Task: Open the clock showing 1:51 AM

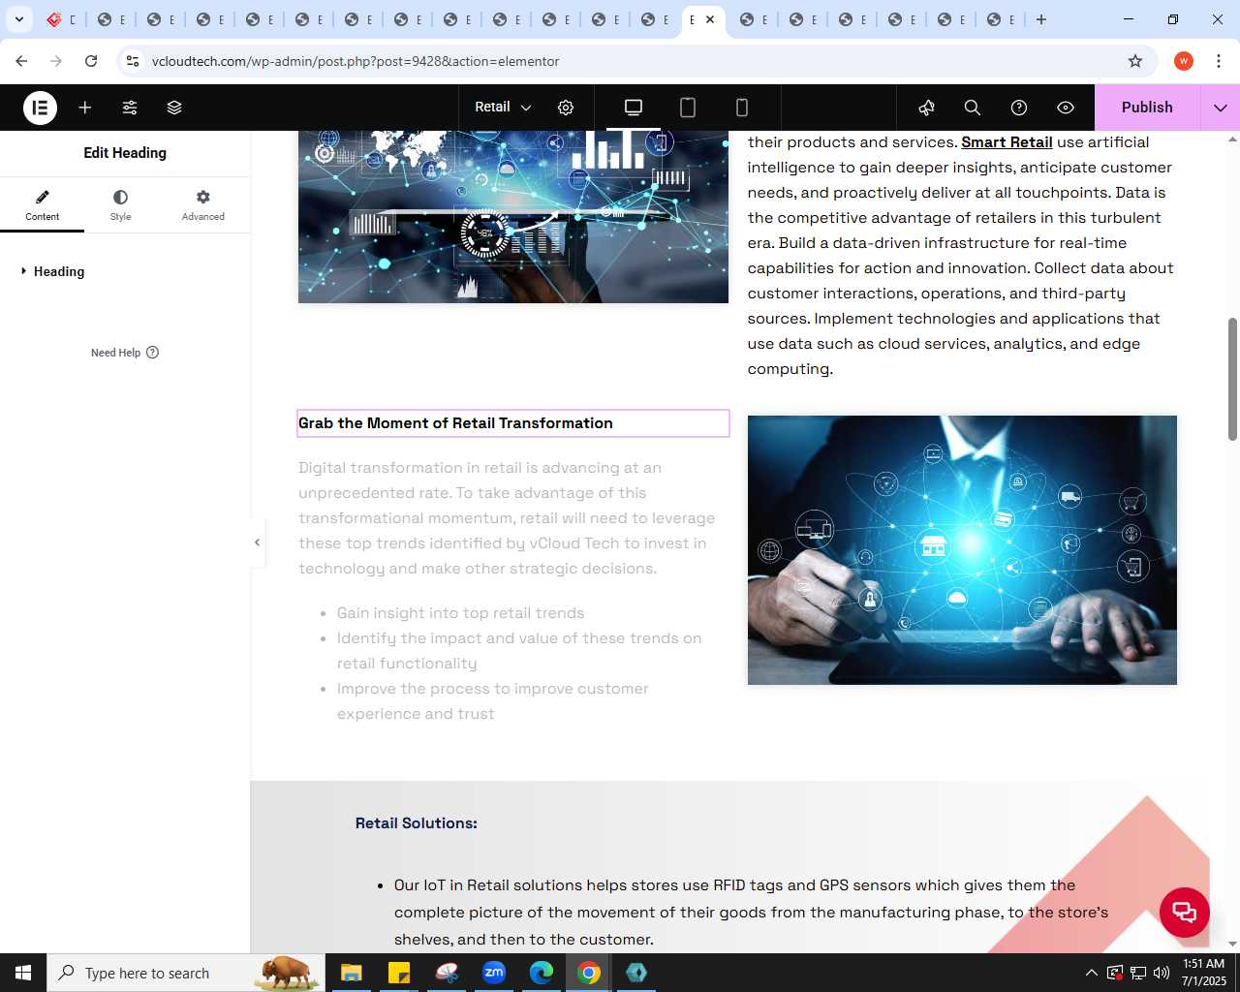Action: [x=1203, y=973]
